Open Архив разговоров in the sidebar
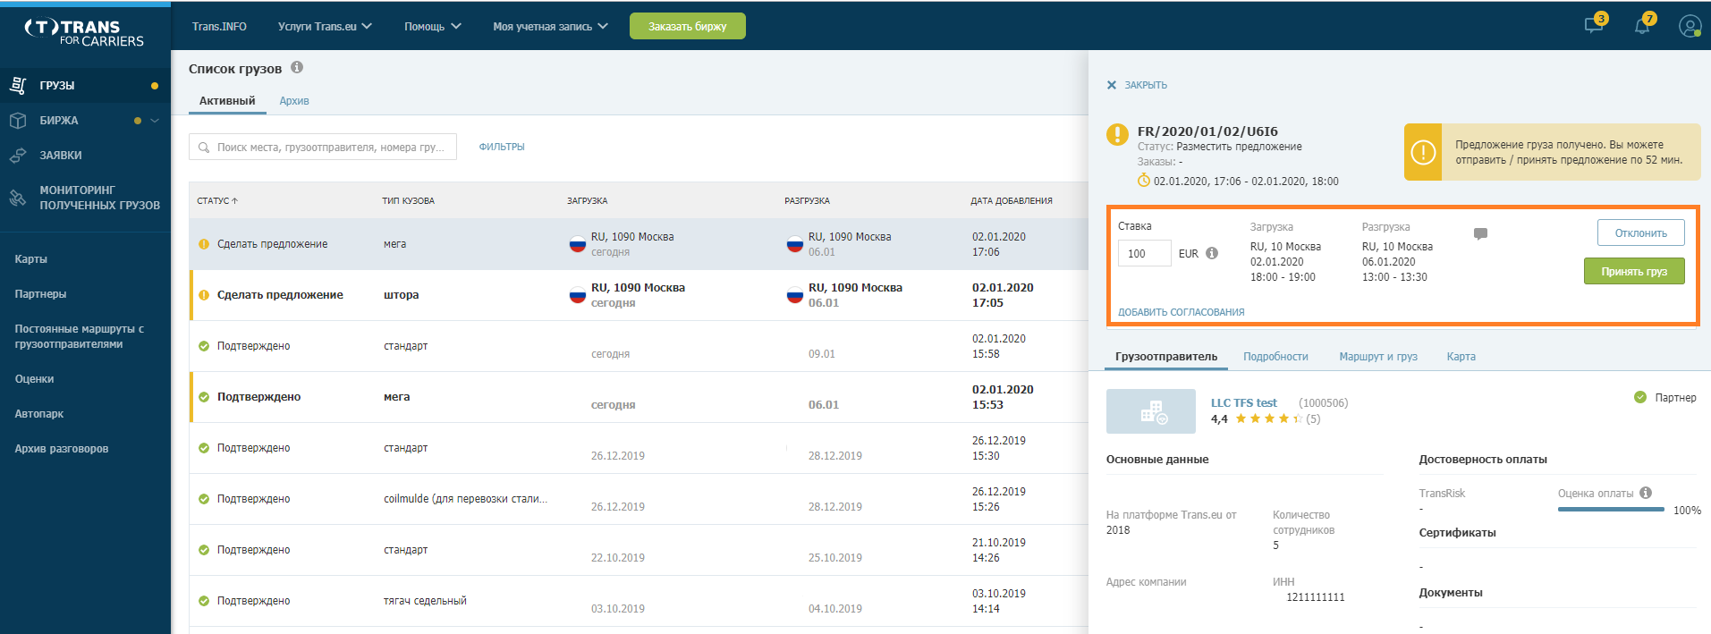 (61, 449)
